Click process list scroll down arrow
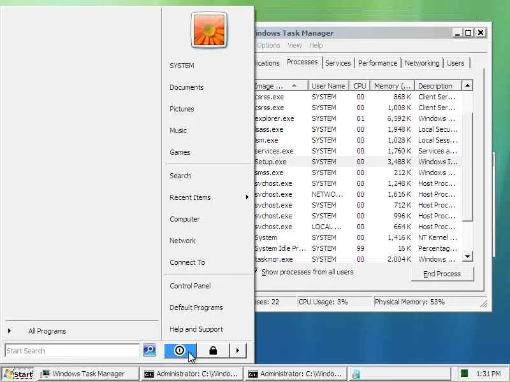Viewport: 510px width, 382px height. point(467,256)
